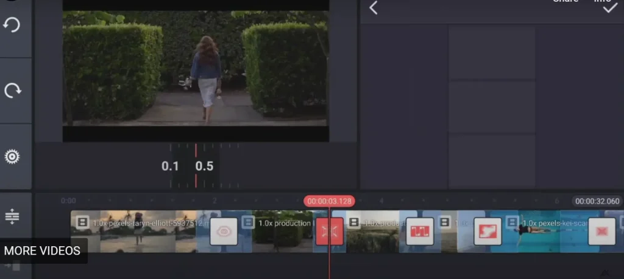Confirm with the checkmark icon
The height and width of the screenshot is (279, 624).
(x=610, y=8)
